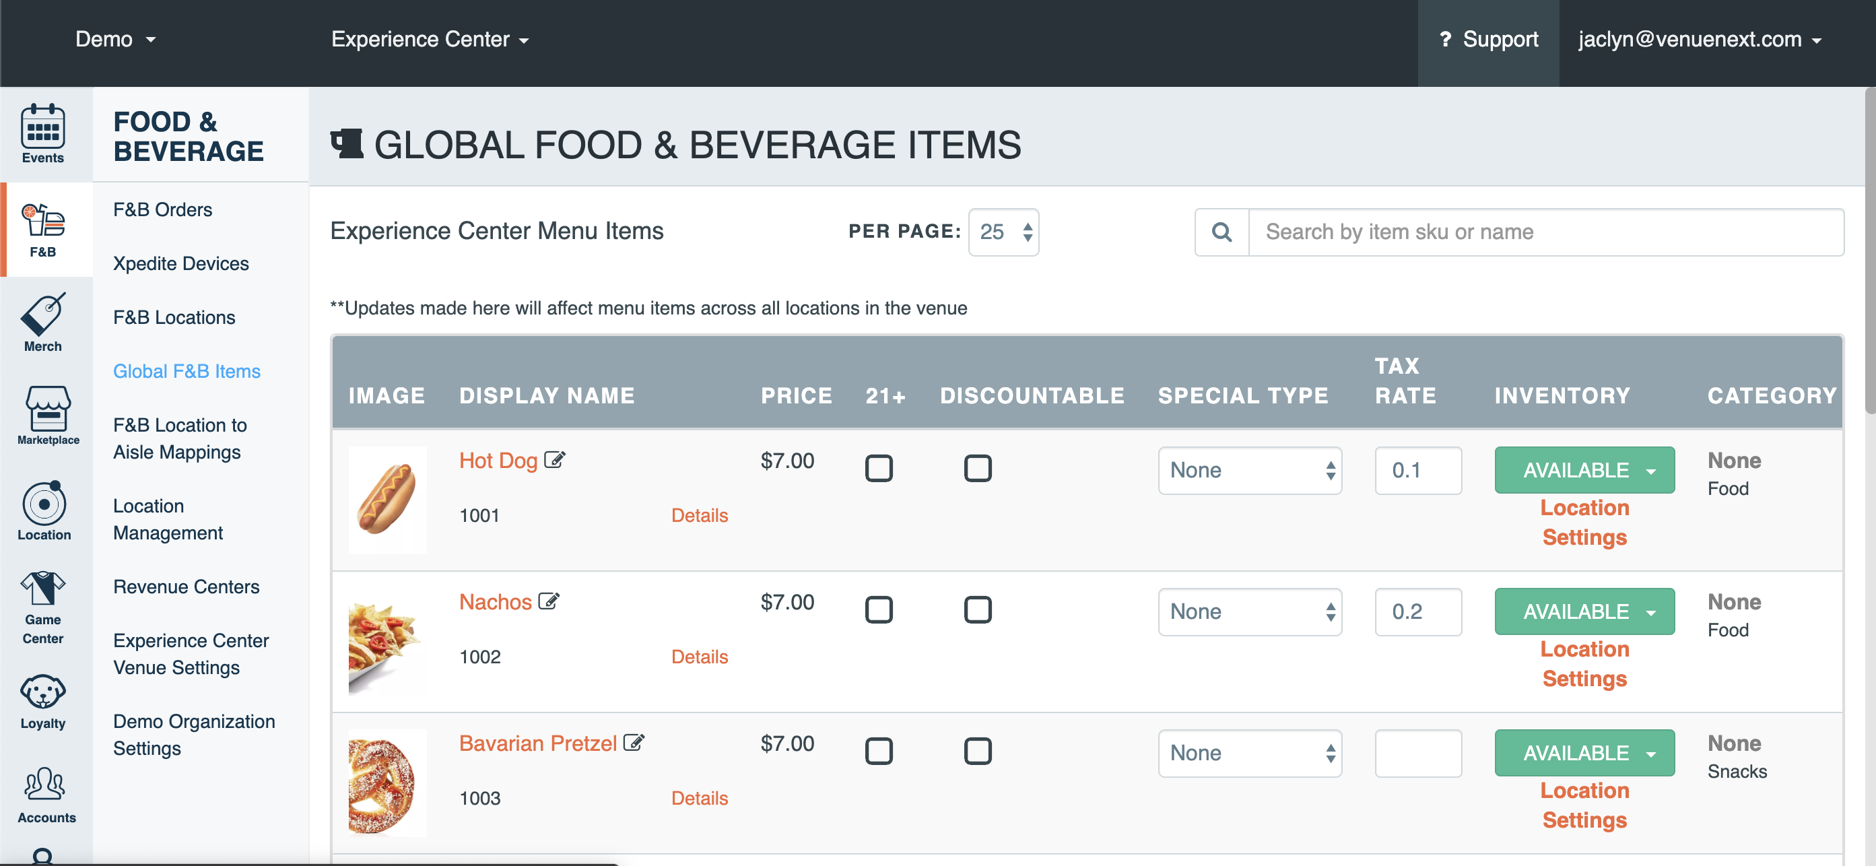Open Experience Center Venue Settings
1876x866 pixels.
click(x=191, y=654)
